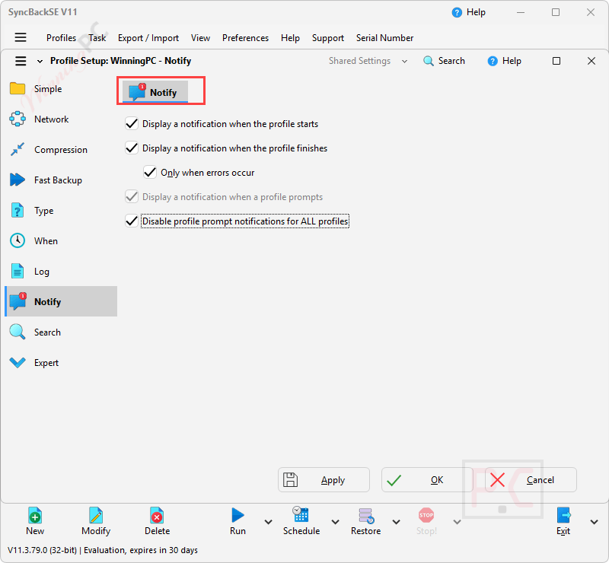Click the Schedule calendar icon
Screen dimensions: 609x563
[x=301, y=515]
